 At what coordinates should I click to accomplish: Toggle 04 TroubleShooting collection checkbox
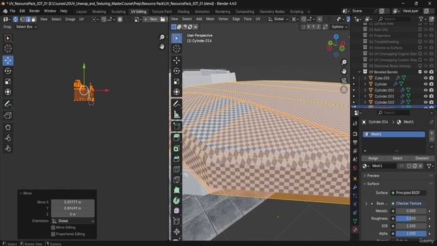click(x=420, y=42)
